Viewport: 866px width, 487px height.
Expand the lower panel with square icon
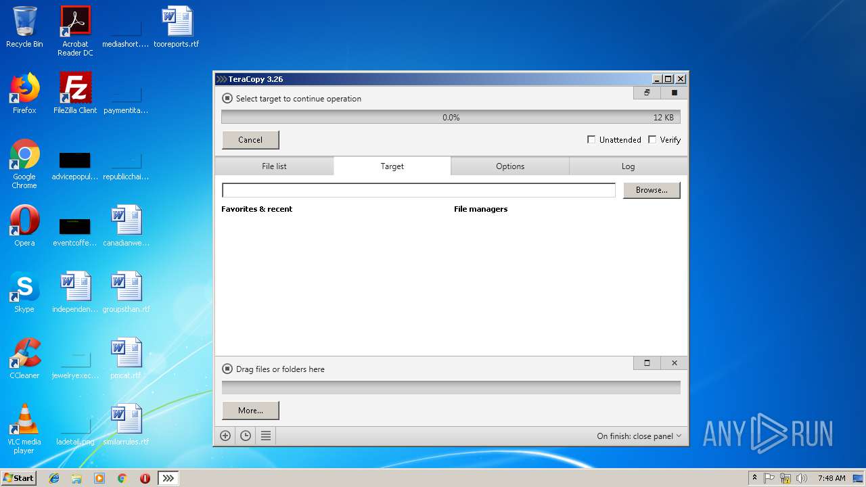[x=647, y=363]
